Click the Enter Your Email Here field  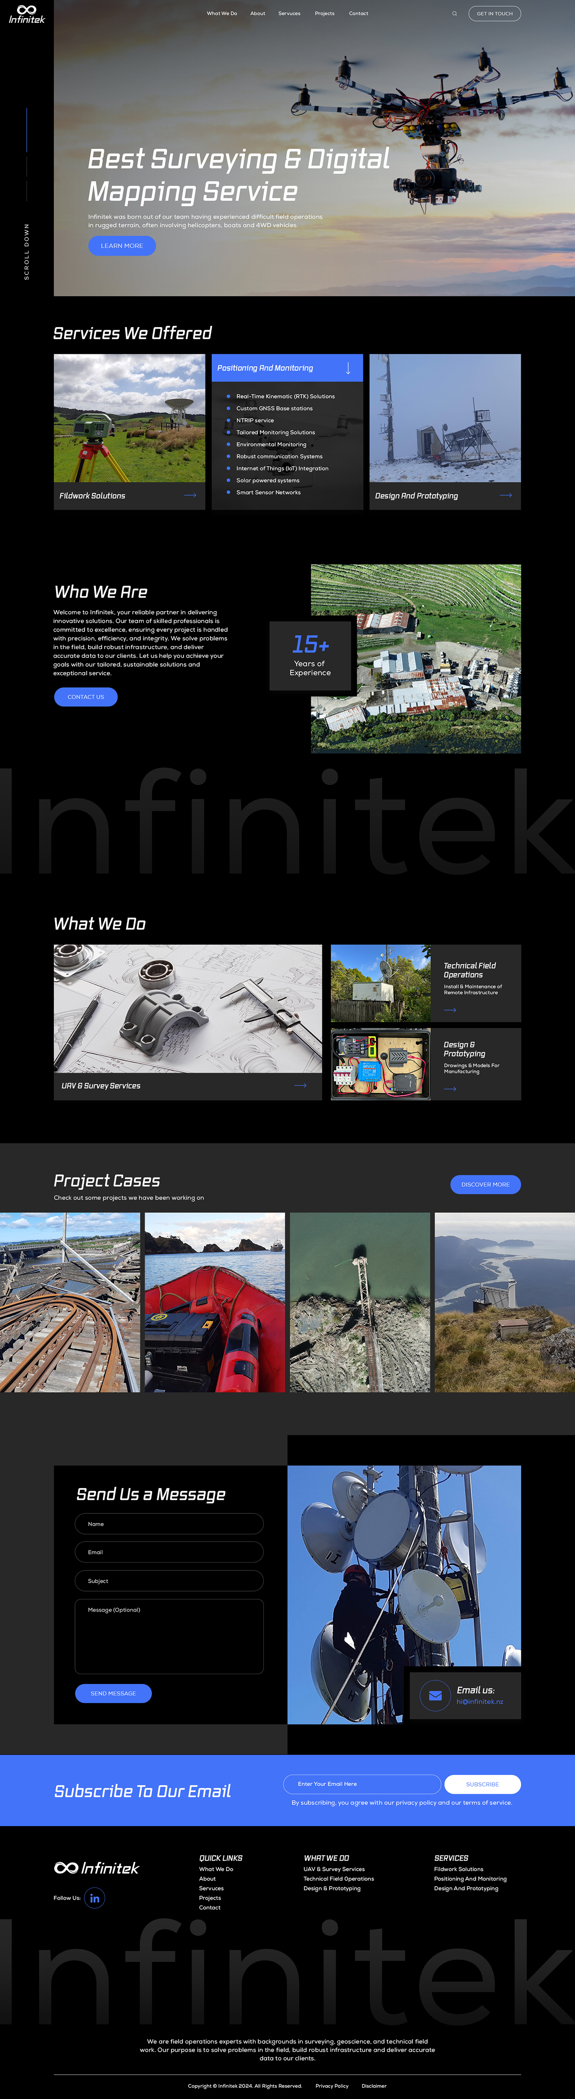pos(362,1784)
